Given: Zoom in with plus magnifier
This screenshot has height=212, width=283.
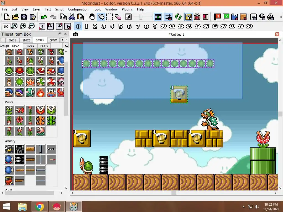Looking at the screenshot, I should coord(23,26).
